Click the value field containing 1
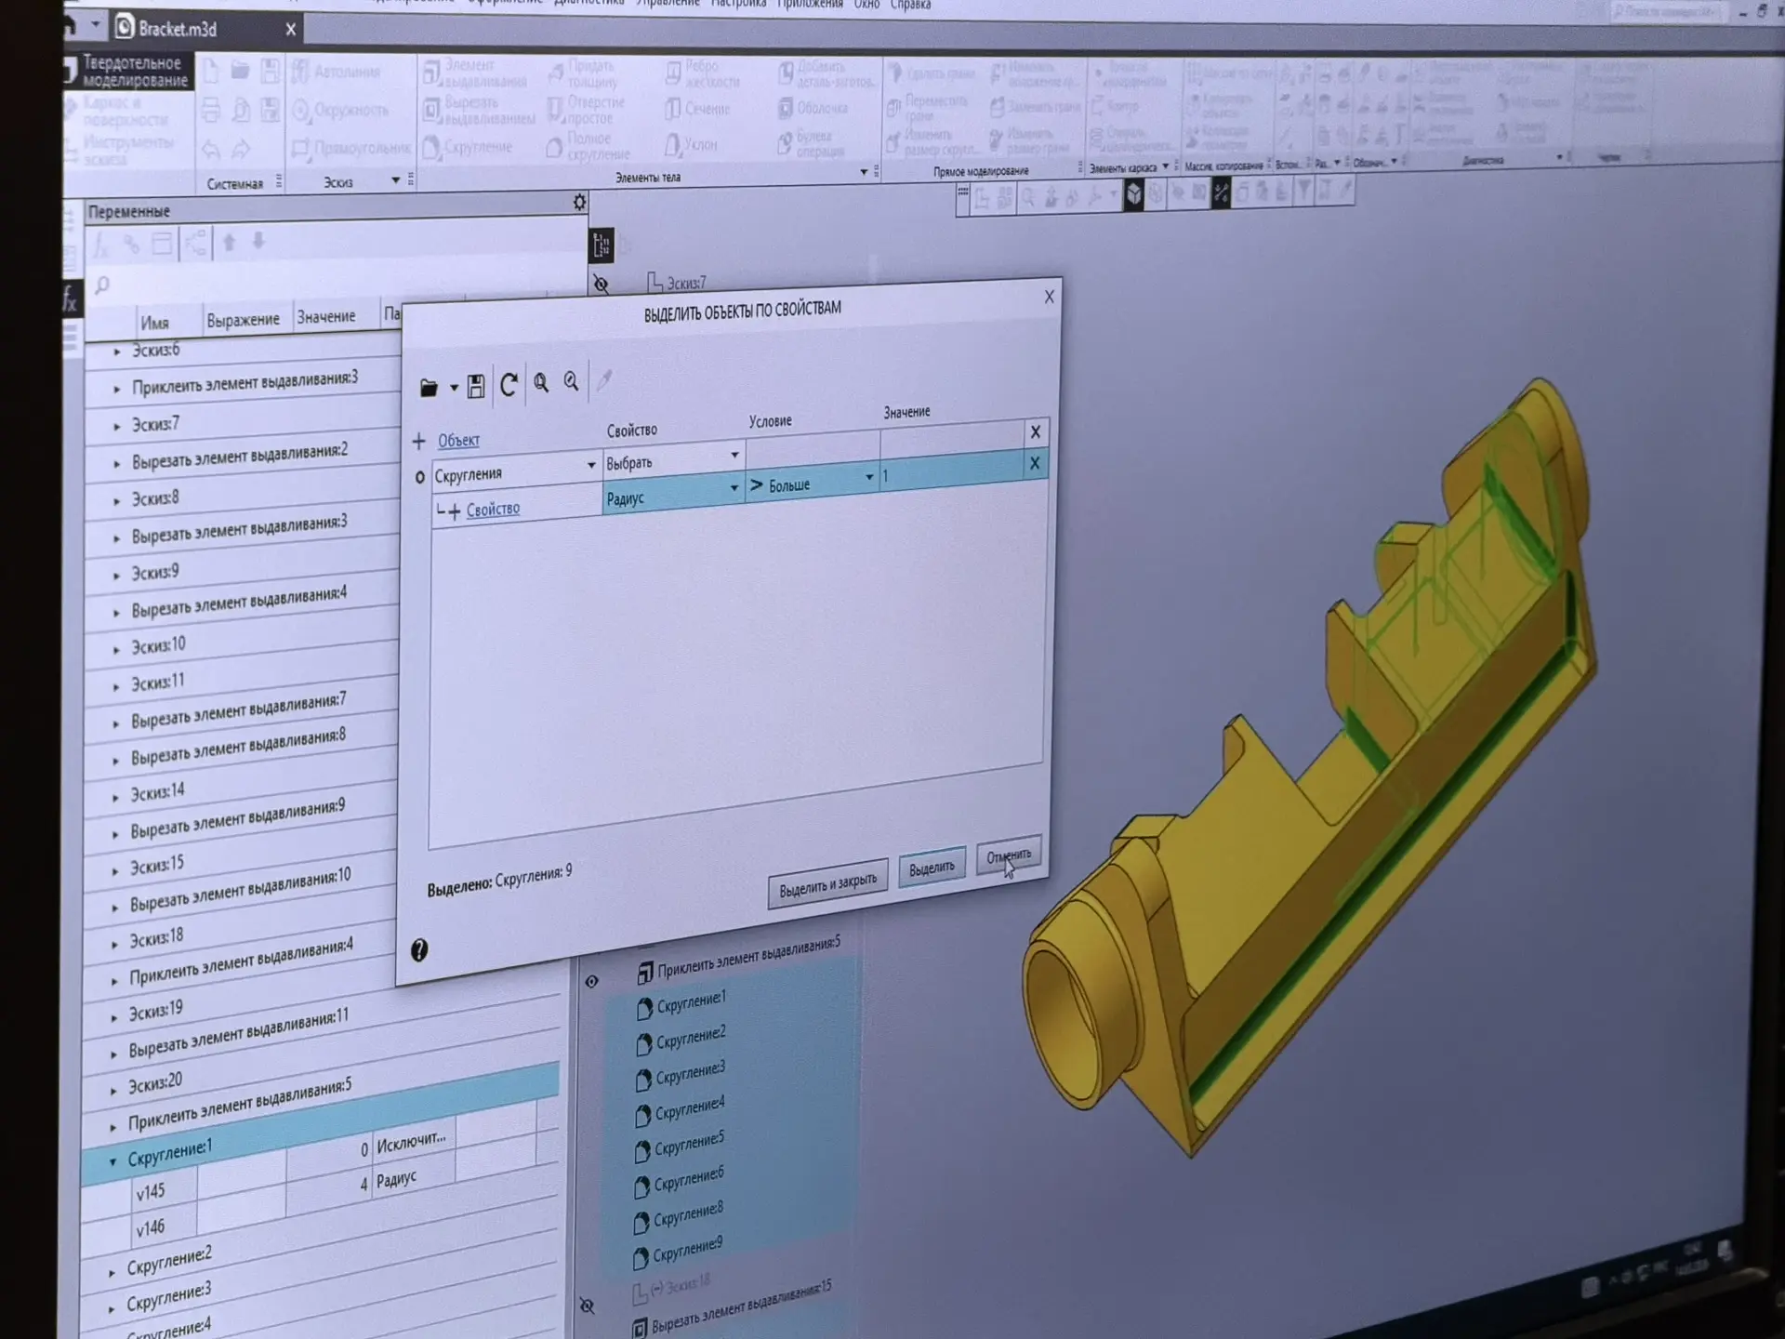The height and width of the screenshot is (1339, 1785). [x=950, y=471]
